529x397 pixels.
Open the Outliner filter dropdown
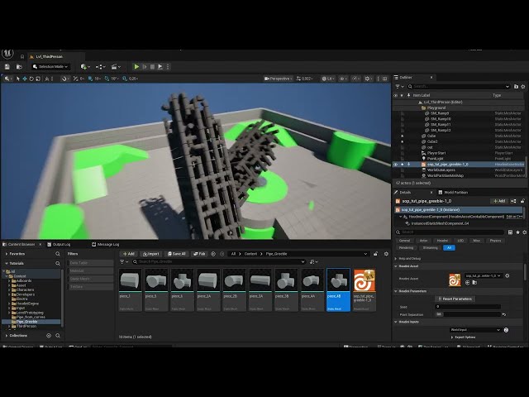pyautogui.click(x=399, y=86)
